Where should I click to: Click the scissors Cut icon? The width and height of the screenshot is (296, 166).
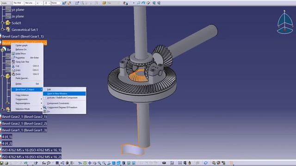pos(13,66)
